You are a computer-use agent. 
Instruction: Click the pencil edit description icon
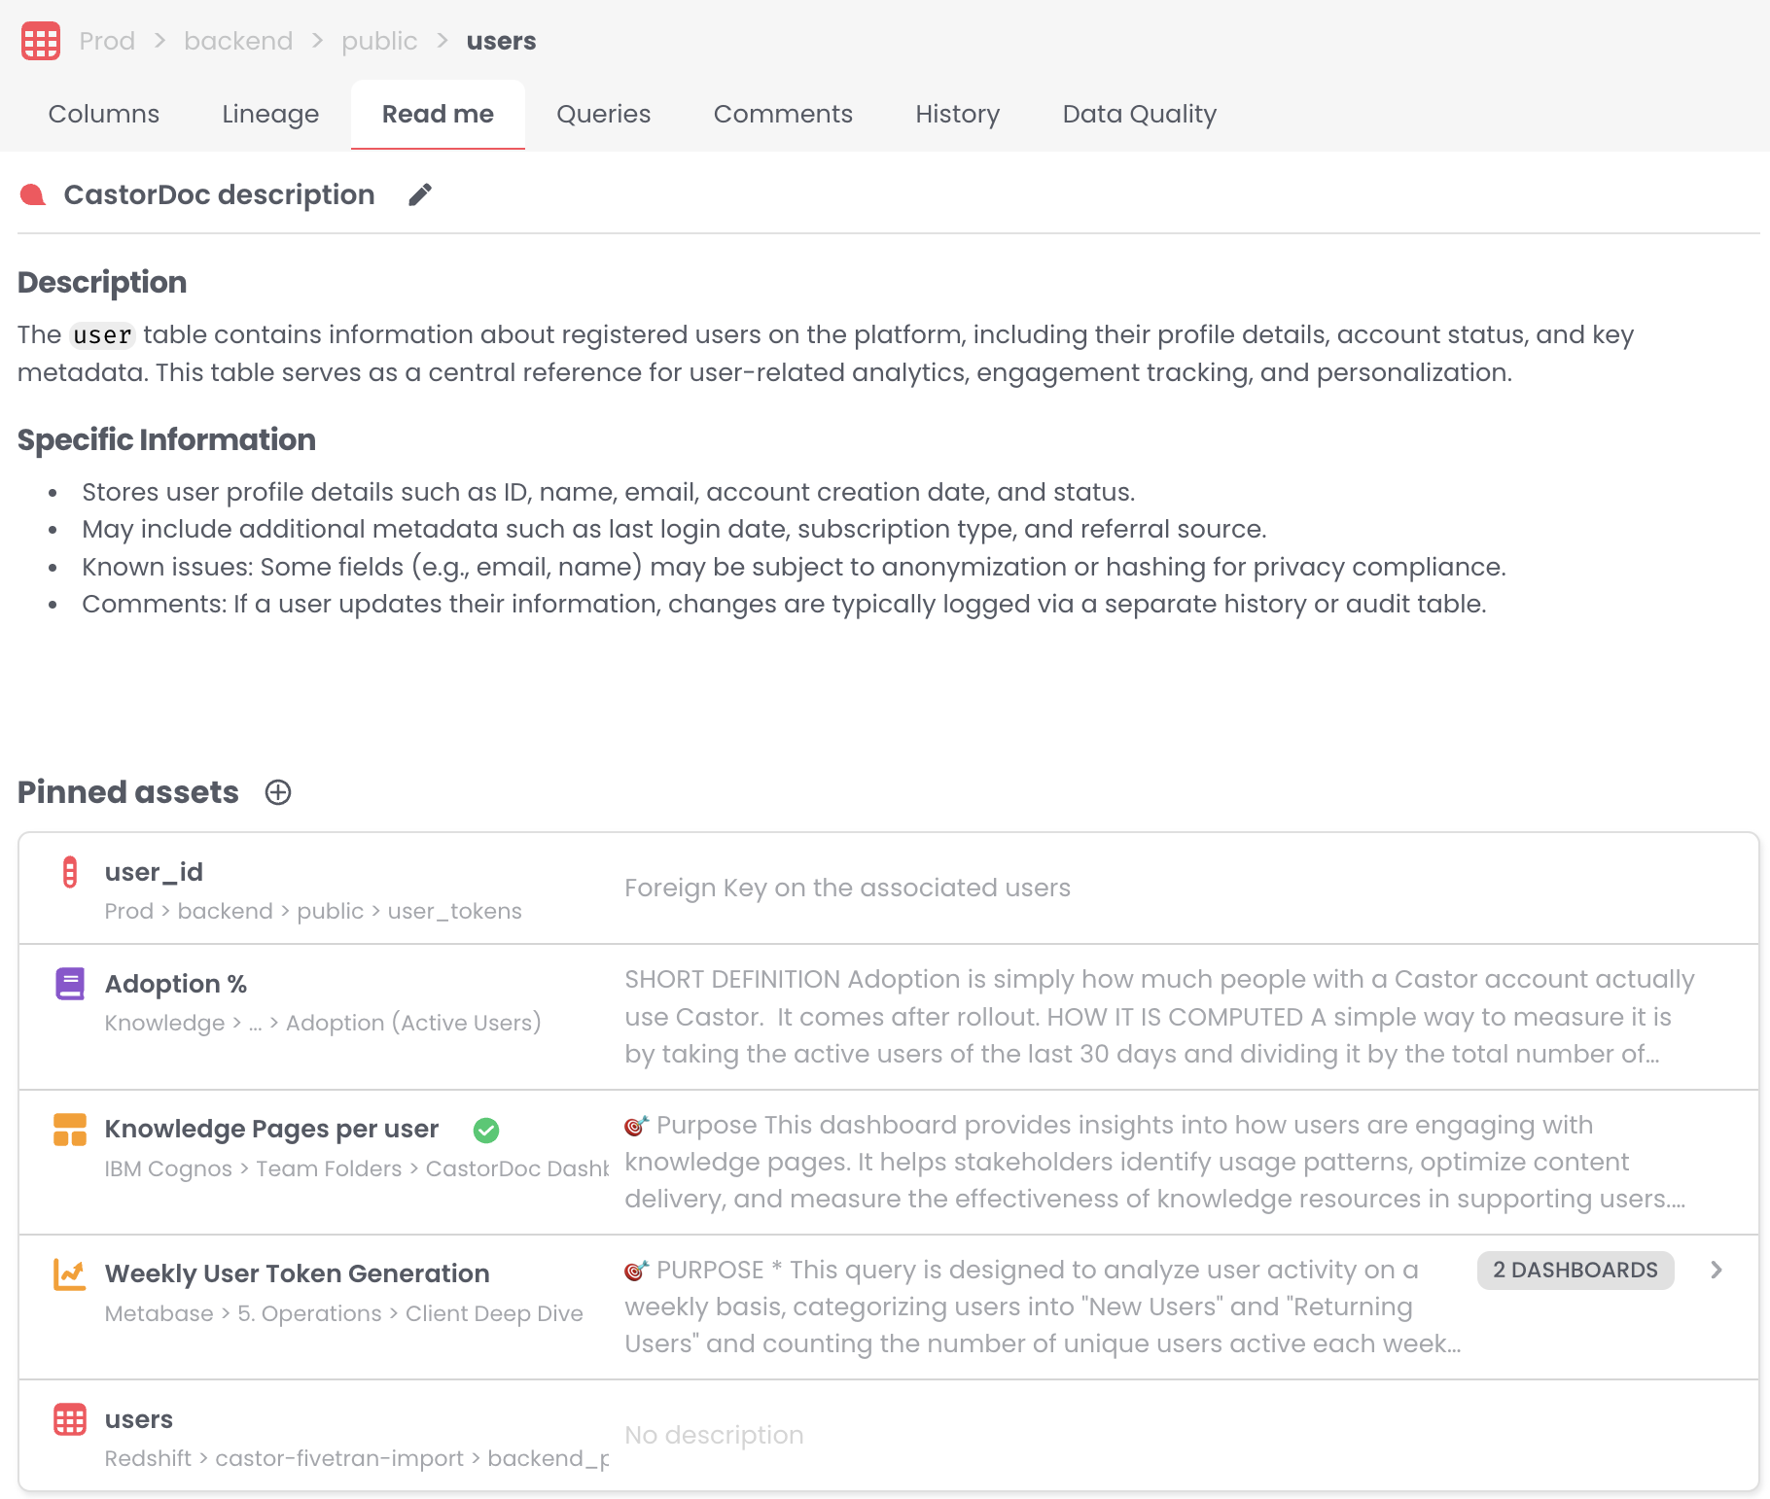click(420, 195)
